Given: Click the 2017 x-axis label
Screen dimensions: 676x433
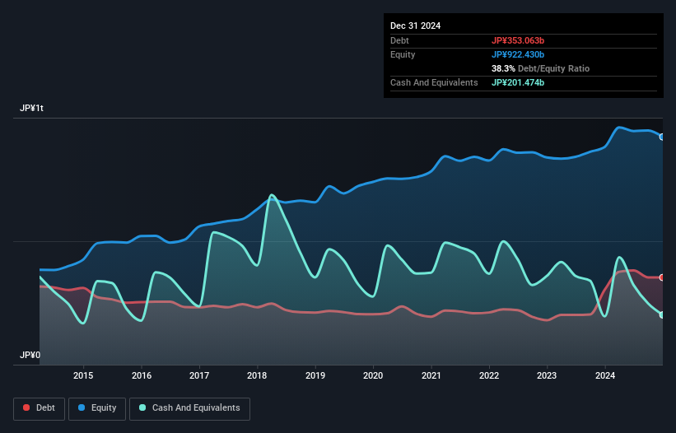Looking at the screenshot, I should 199,375.
